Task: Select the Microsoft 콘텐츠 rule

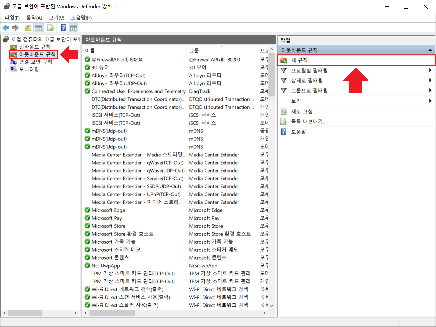Action: 110,258
